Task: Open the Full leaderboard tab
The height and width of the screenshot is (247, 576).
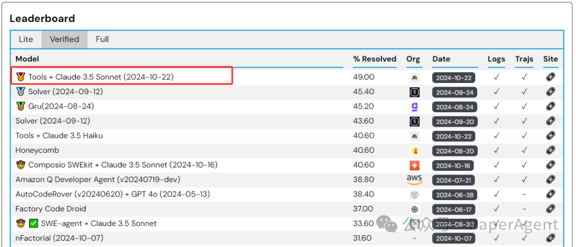Action: point(102,39)
